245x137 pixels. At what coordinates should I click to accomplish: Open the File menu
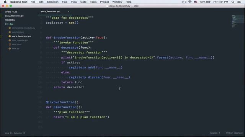pos(33,2)
